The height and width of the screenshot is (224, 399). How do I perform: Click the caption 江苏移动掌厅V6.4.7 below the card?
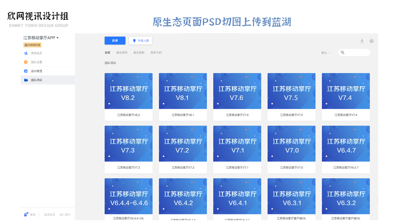(x=346, y=168)
